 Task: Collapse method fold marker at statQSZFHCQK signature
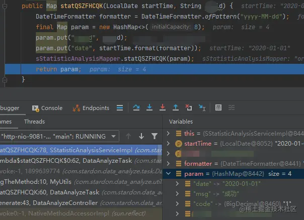pyautogui.click(x=5, y=6)
